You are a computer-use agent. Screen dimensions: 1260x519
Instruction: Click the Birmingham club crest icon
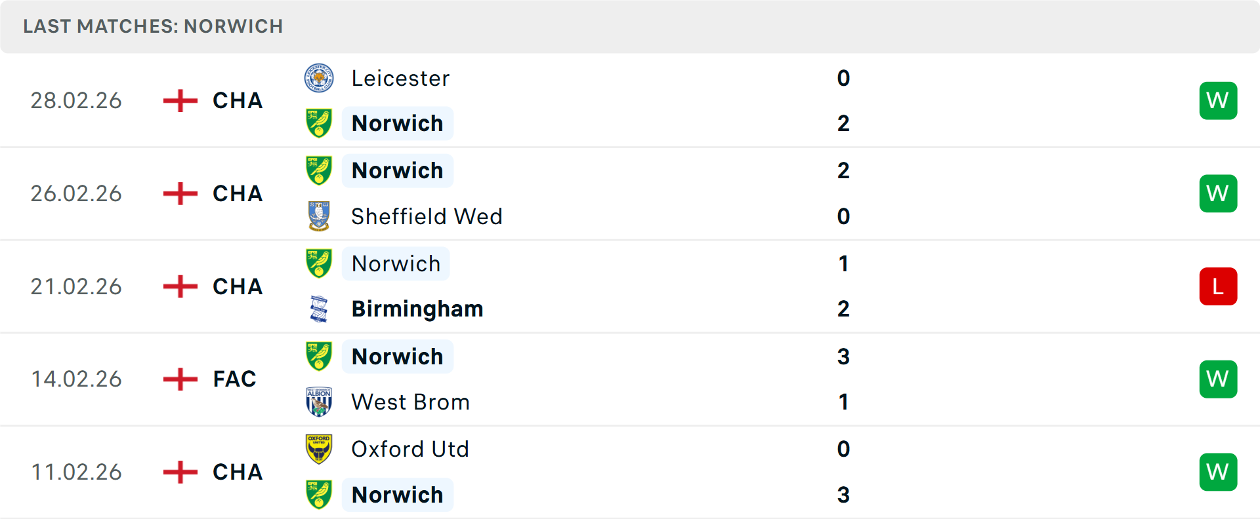319,309
